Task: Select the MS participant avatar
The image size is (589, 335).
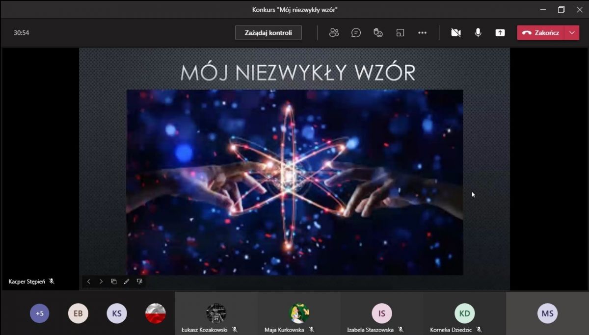Action: (x=547, y=313)
